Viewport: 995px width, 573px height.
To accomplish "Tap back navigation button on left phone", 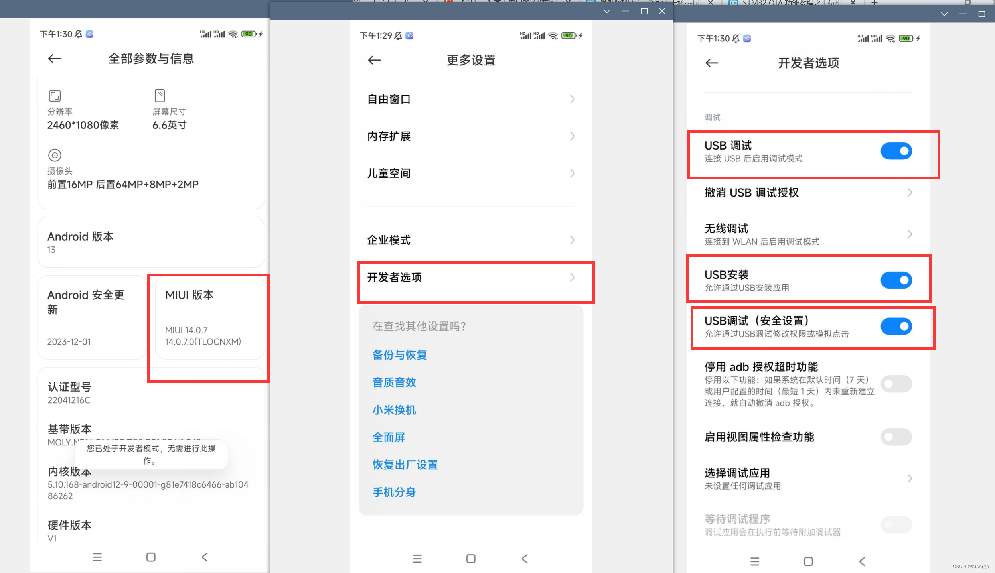I will pos(205,557).
